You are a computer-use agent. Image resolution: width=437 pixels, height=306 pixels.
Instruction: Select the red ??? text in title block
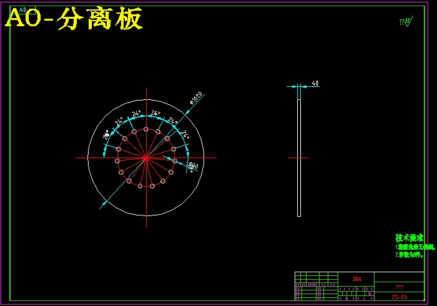point(400,287)
